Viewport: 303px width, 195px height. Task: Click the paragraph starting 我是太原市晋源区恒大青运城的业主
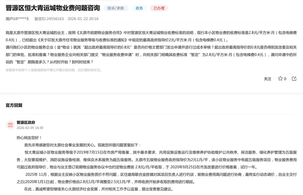(x=151, y=36)
